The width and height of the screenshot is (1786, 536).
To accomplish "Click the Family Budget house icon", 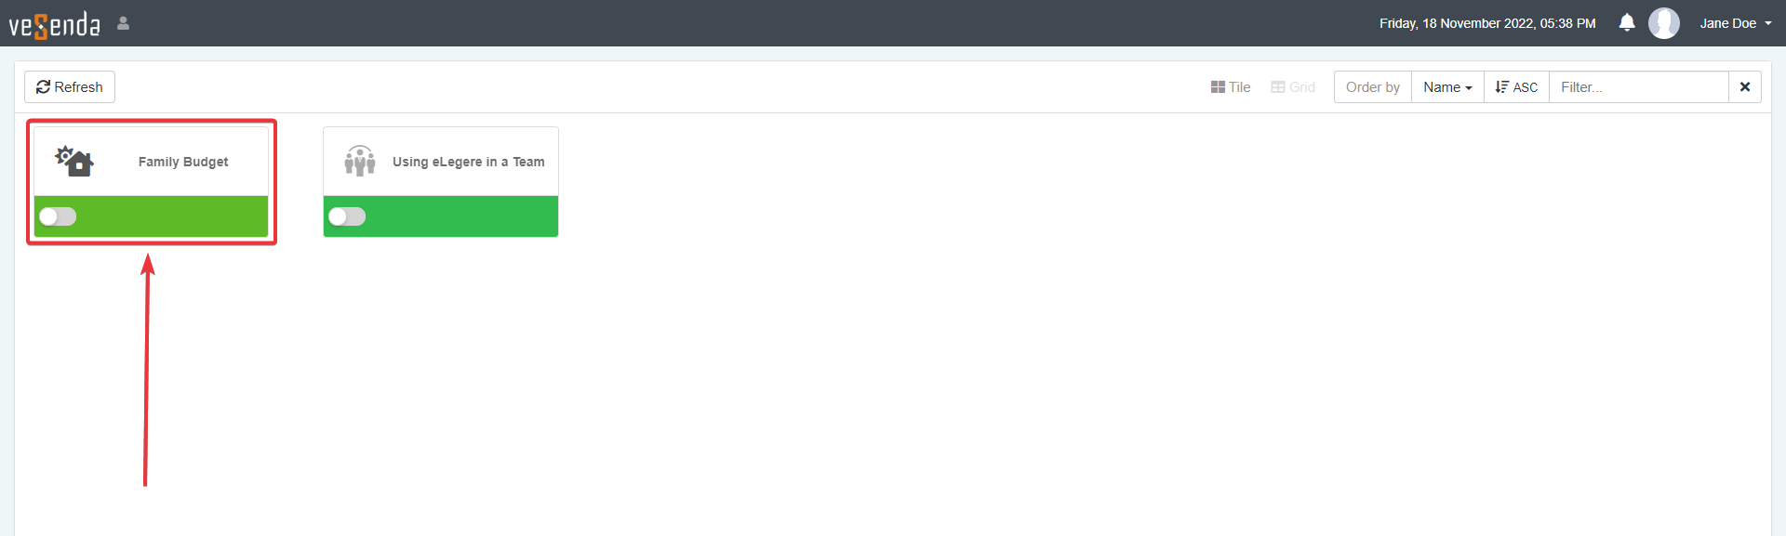I will [74, 161].
